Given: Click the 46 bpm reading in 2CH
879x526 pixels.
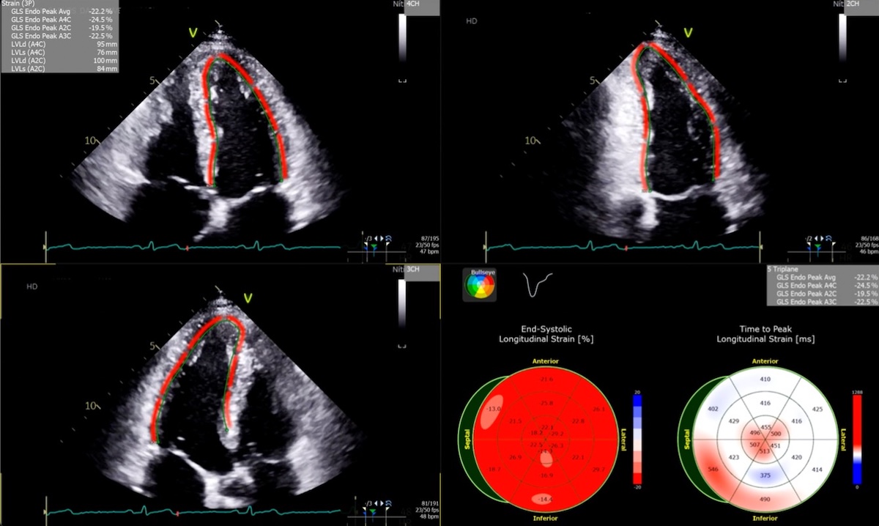Looking at the screenshot, I should pyautogui.click(x=869, y=251).
